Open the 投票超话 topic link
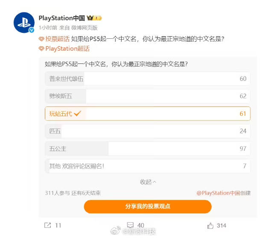This screenshot has width=268, height=238. coord(58,39)
